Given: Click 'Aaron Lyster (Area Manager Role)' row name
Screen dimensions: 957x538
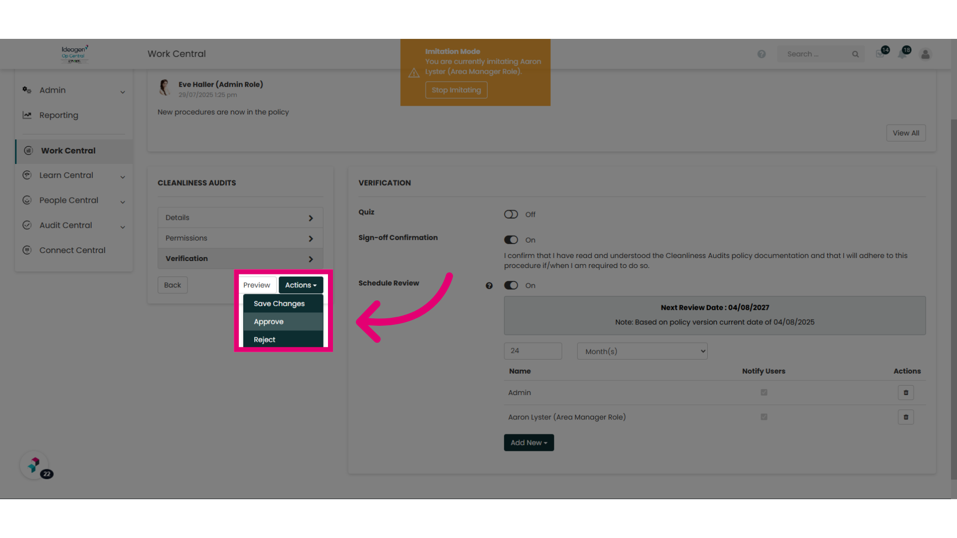Looking at the screenshot, I should (x=567, y=417).
